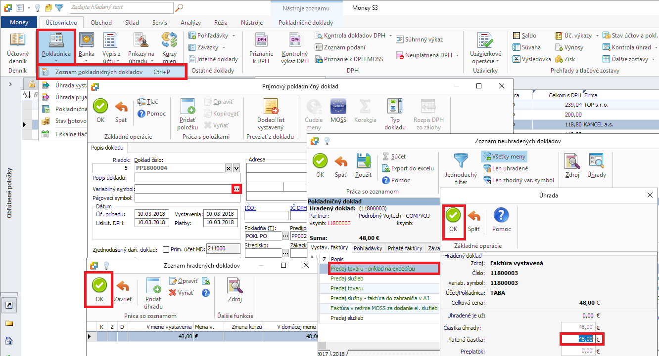Enable Zjednodušený daň. doklad checkbox

click(166, 249)
